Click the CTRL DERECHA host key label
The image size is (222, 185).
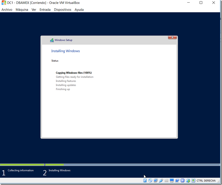[206, 181]
